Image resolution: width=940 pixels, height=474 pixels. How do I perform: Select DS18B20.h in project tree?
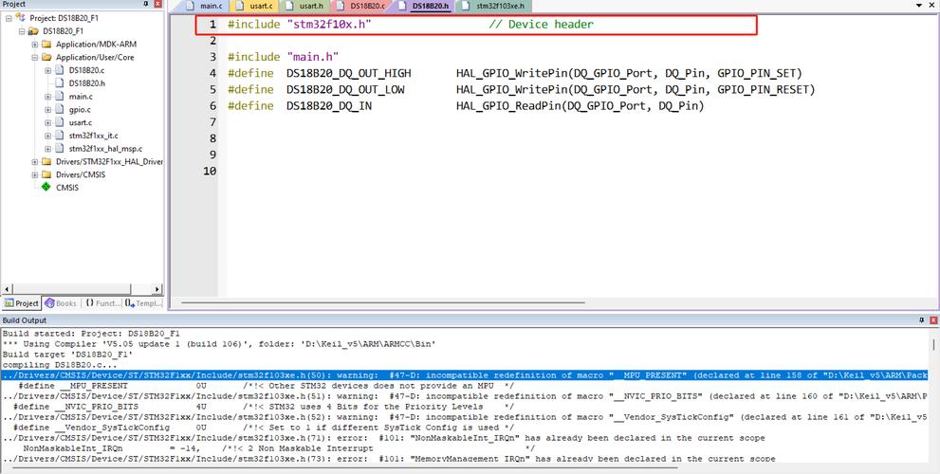coord(87,83)
